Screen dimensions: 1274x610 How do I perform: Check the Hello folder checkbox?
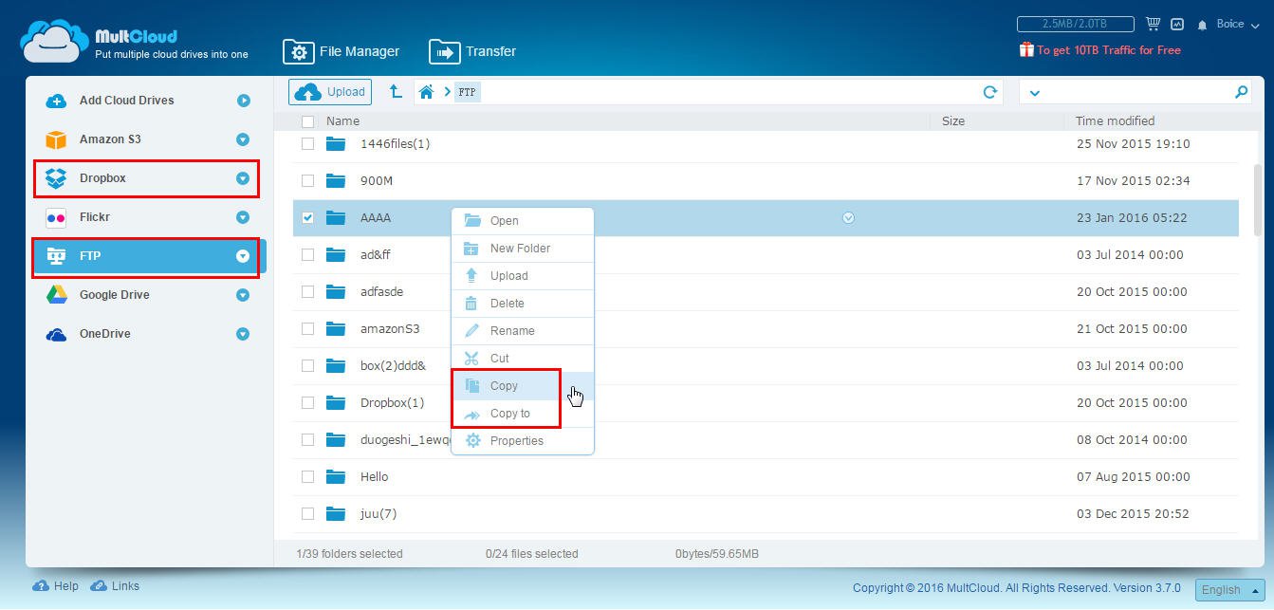click(x=307, y=476)
